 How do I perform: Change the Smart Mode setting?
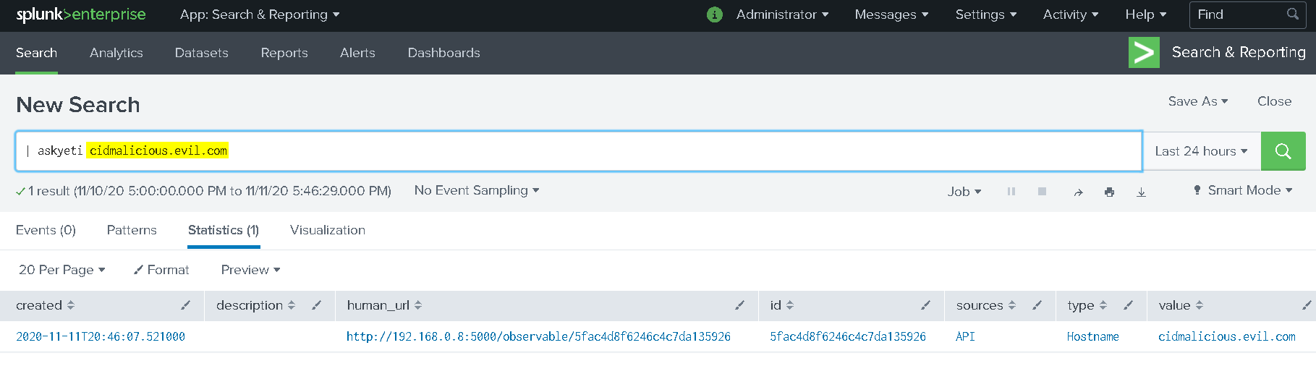1242,190
